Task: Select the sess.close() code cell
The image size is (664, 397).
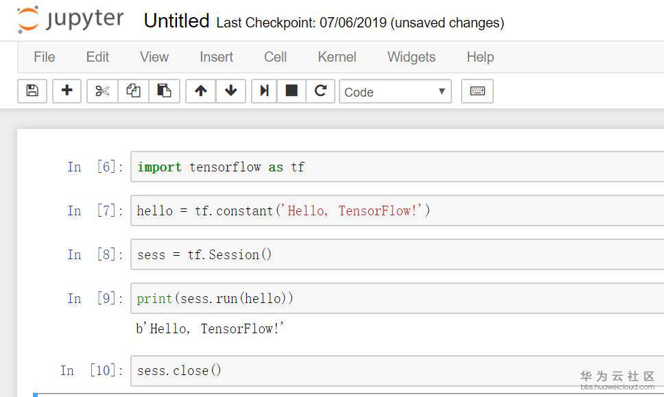Action: [x=398, y=371]
